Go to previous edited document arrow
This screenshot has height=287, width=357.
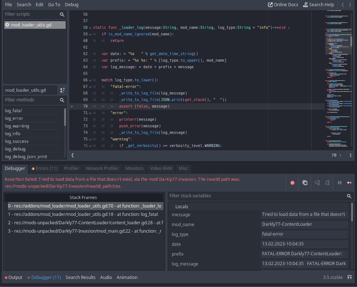click(343, 5)
